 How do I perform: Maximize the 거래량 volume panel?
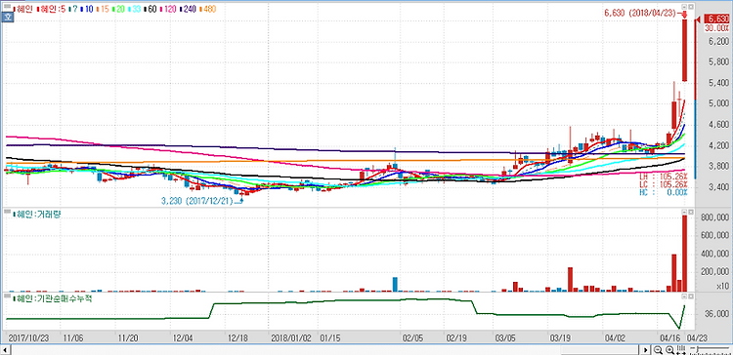click(x=690, y=212)
